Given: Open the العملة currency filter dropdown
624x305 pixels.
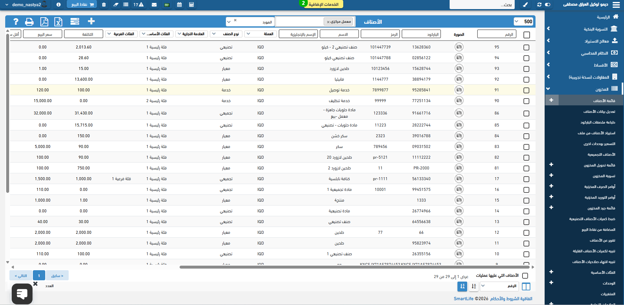Looking at the screenshot, I should pos(261,34).
